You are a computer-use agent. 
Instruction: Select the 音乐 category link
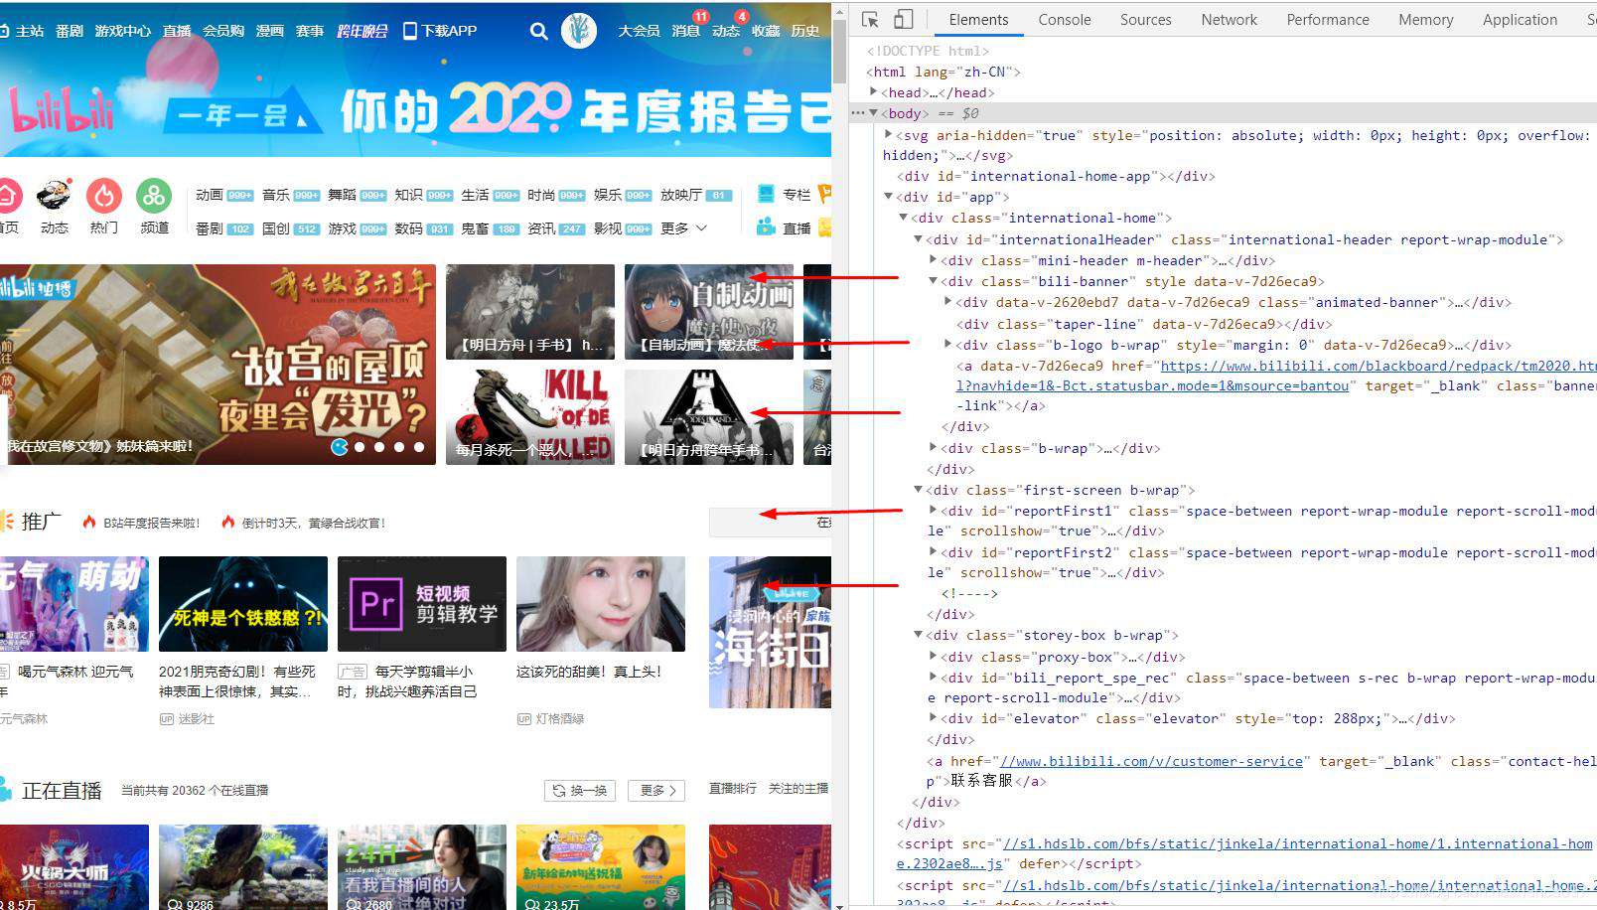(x=276, y=195)
